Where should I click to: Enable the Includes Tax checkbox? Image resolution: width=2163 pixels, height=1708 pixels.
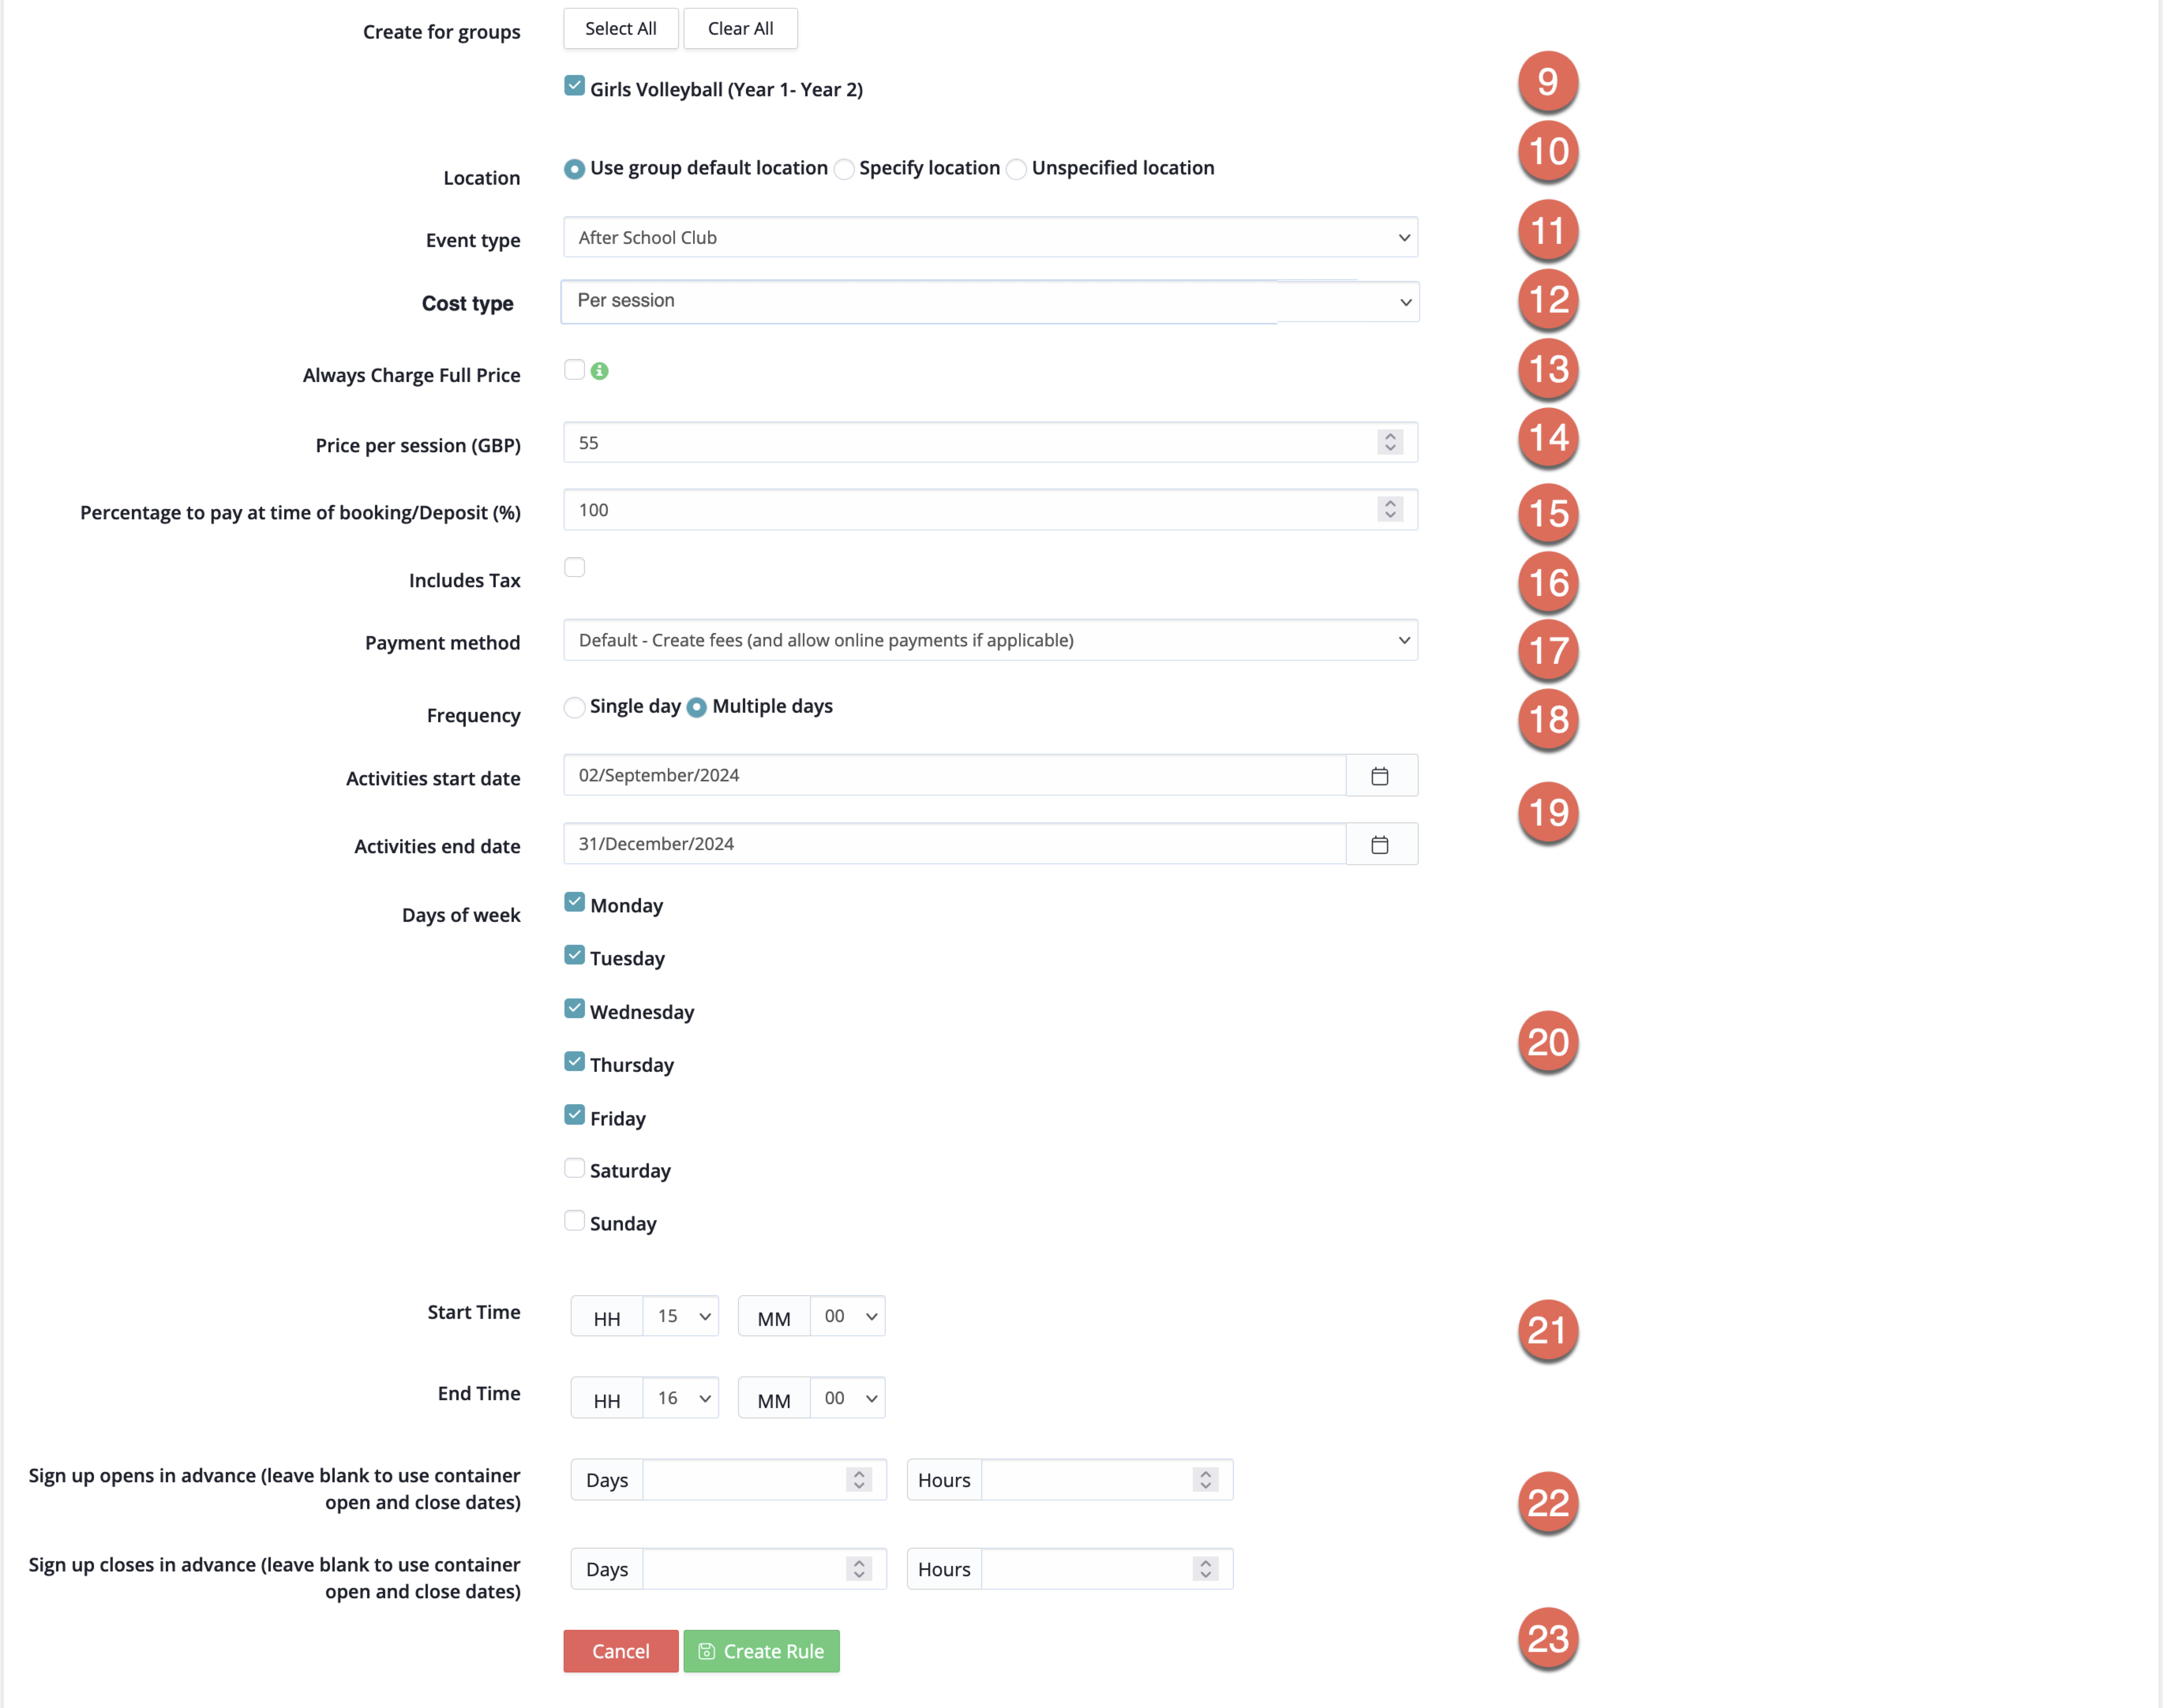pos(574,568)
